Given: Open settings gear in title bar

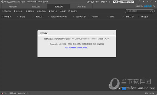Looking at the screenshot, I should click(139, 1).
